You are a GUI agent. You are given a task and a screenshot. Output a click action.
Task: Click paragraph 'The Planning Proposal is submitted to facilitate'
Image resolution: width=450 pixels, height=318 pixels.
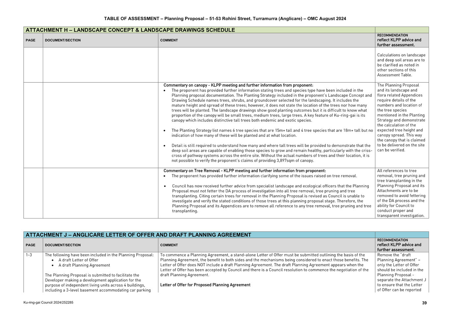pyautogui.click(x=98, y=282)
